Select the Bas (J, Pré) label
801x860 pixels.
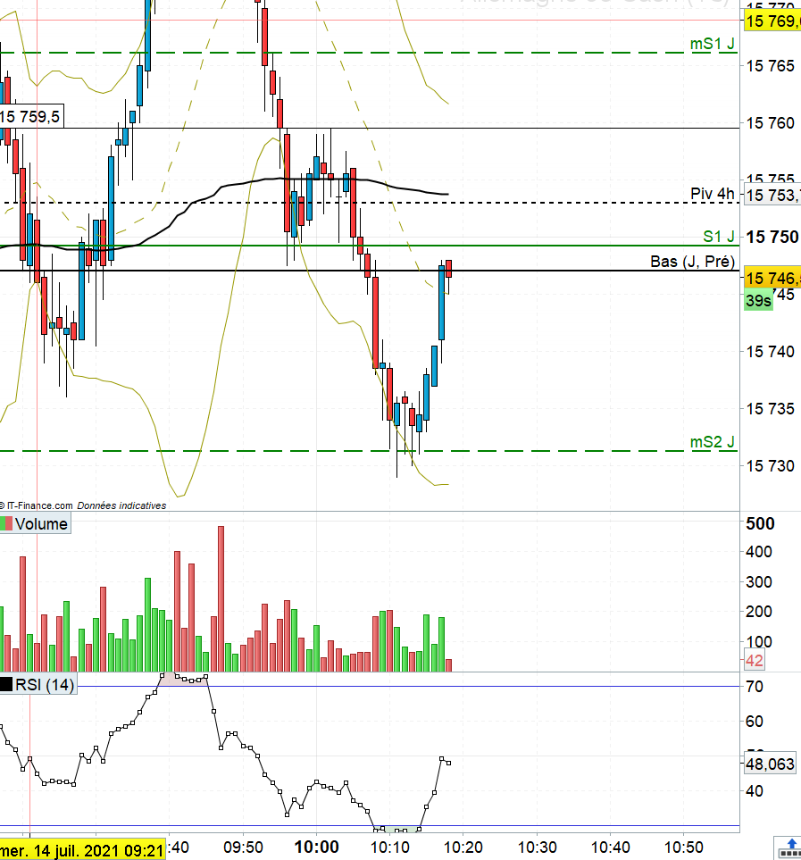(x=692, y=262)
